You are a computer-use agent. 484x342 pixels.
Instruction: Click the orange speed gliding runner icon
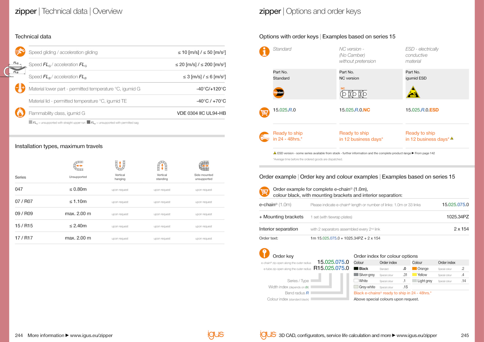coord(20,52)
